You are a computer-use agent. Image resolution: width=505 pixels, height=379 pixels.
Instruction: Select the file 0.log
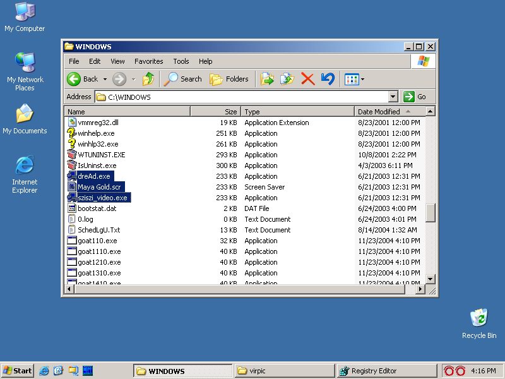[85, 219]
